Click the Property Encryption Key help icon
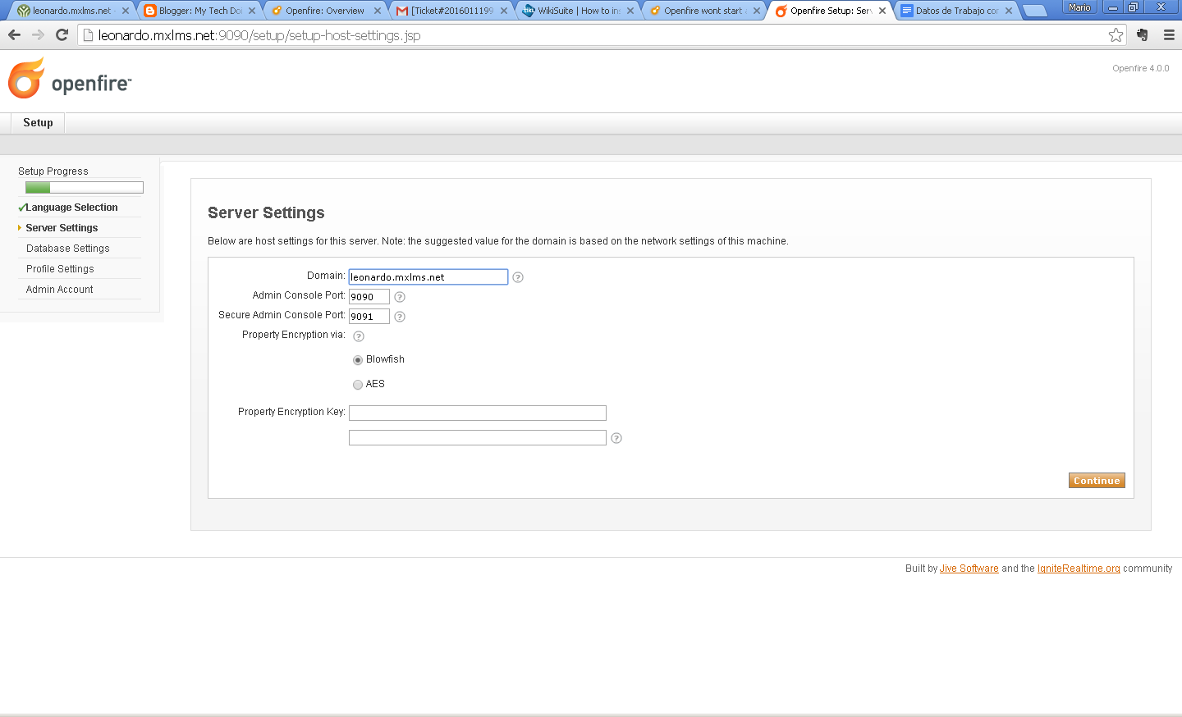Screen dimensions: 1182x717 (x=616, y=438)
